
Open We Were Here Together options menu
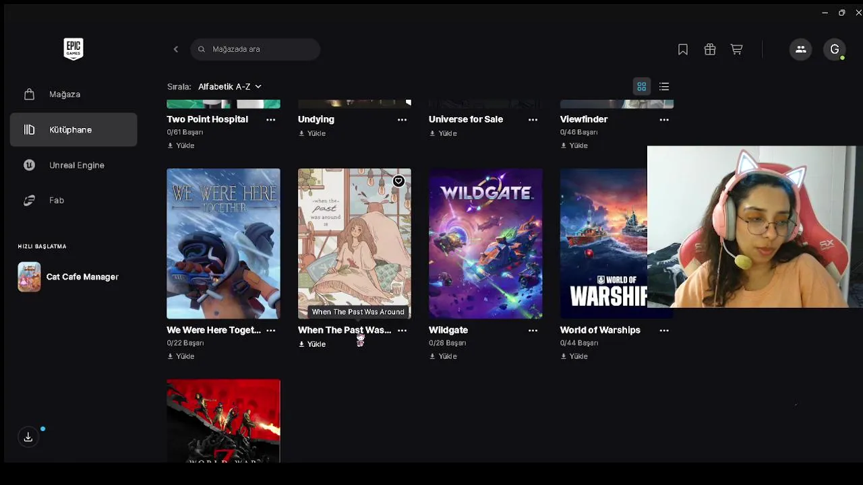pos(270,330)
